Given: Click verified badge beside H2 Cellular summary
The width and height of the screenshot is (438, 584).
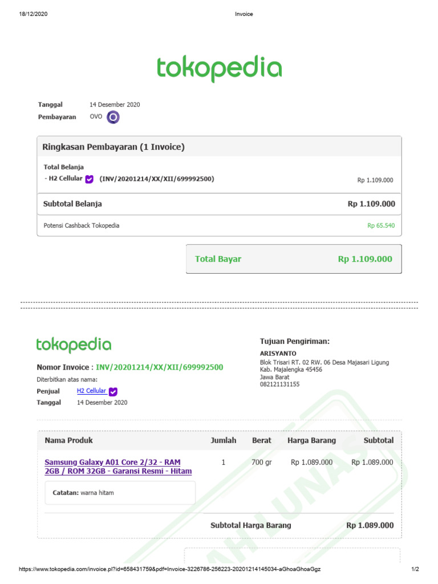Looking at the screenshot, I should [x=90, y=179].
